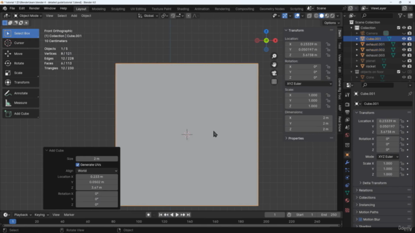415x233 pixels.
Task: Open the Global orientation dropdown
Action: click(x=148, y=16)
